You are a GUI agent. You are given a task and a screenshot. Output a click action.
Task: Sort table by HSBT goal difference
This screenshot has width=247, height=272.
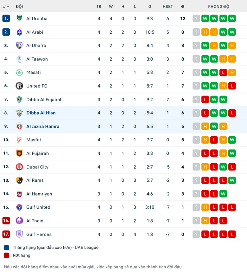(168, 6)
